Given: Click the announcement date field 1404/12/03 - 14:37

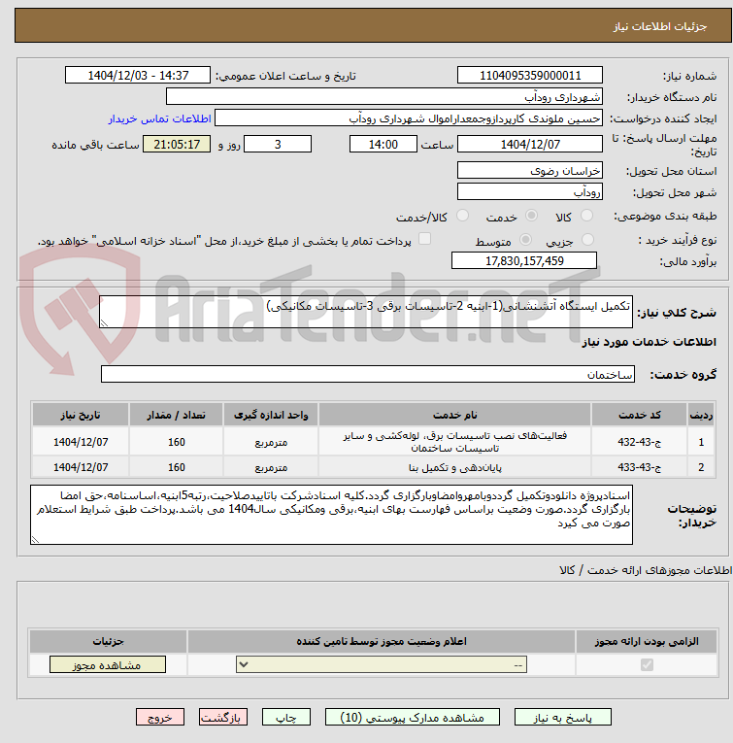Looking at the screenshot, I should (138, 76).
